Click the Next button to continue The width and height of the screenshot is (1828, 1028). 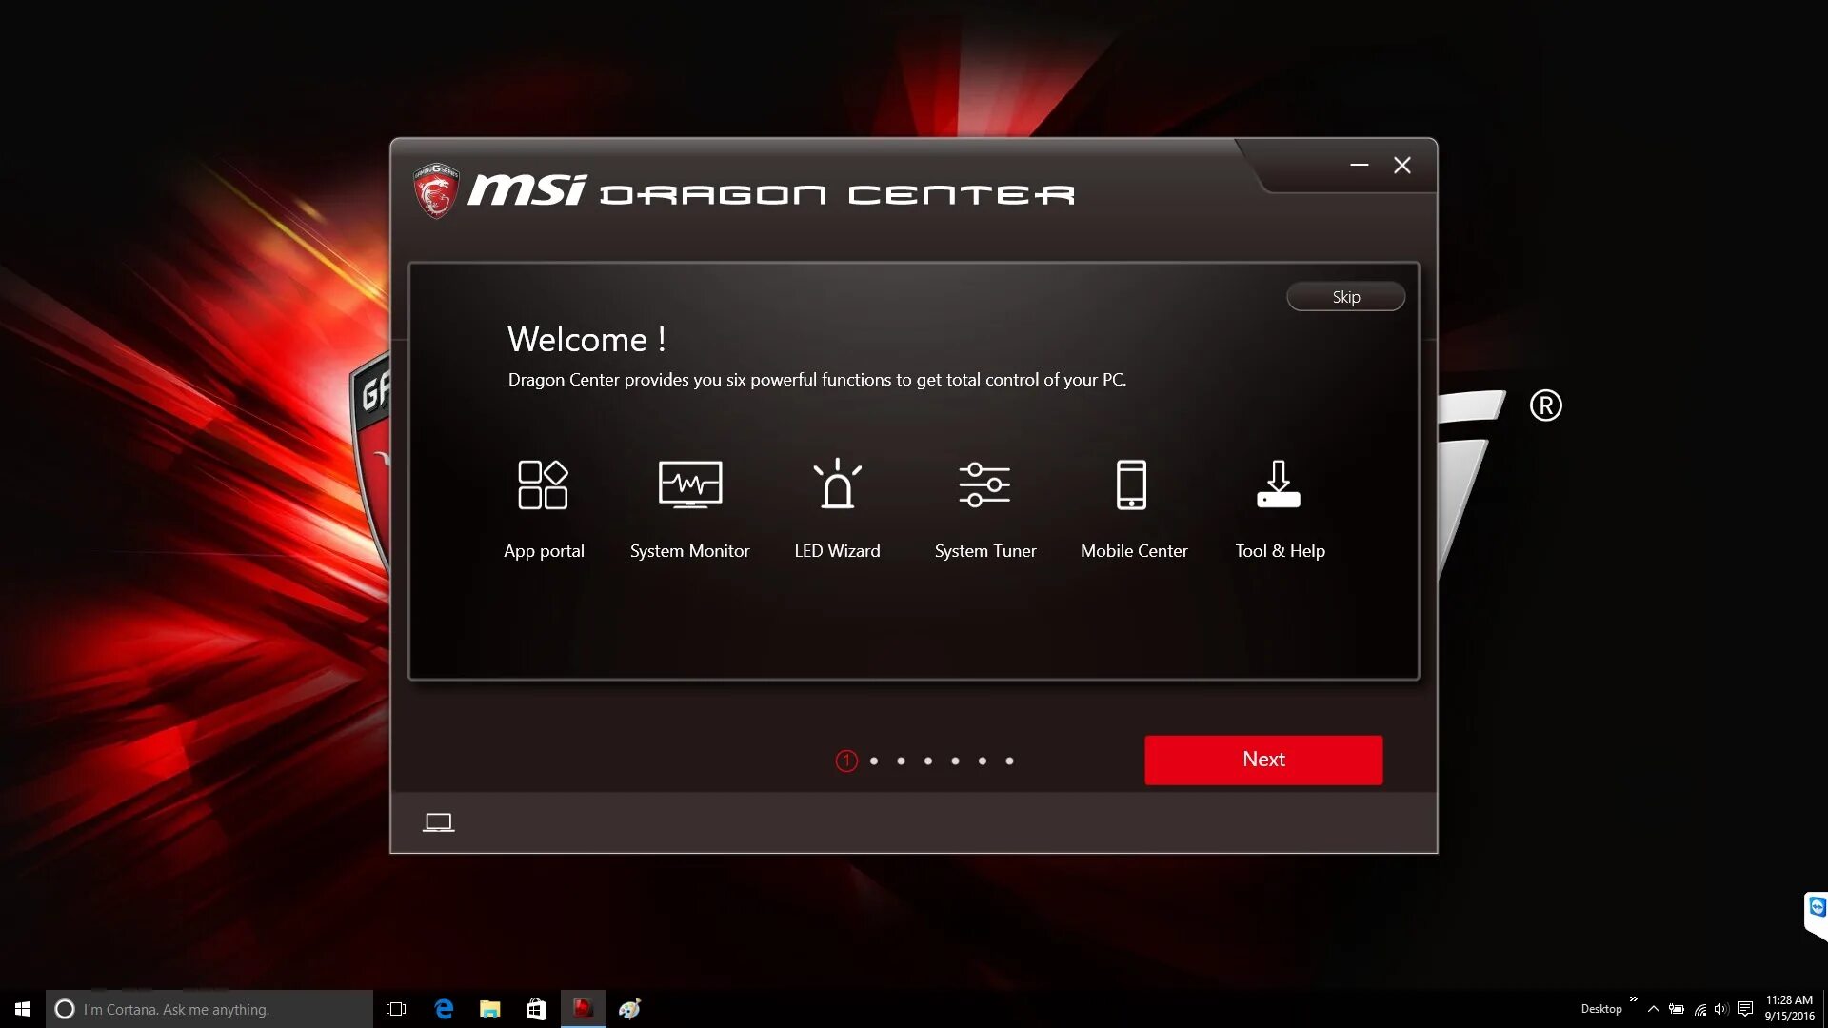[x=1264, y=758]
